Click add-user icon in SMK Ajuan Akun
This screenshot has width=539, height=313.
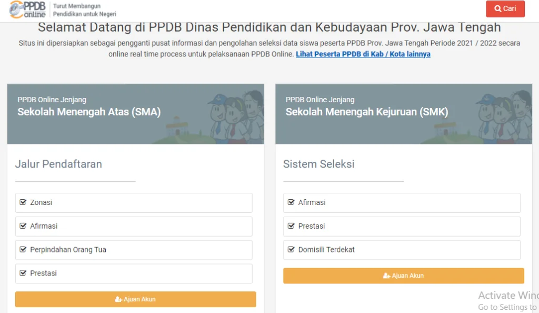click(386, 276)
